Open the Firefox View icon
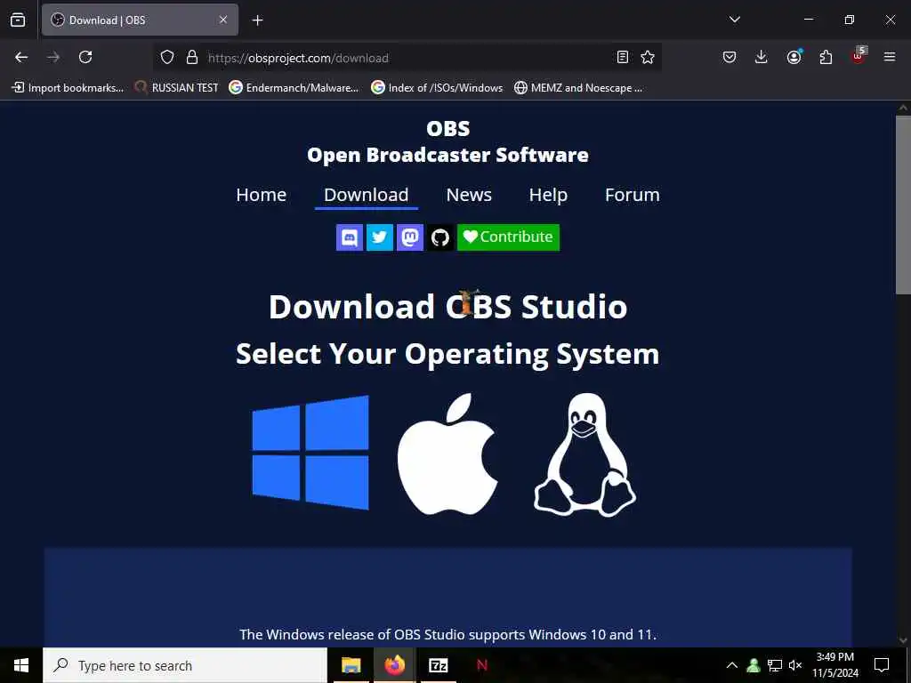911x683 pixels. (x=18, y=20)
